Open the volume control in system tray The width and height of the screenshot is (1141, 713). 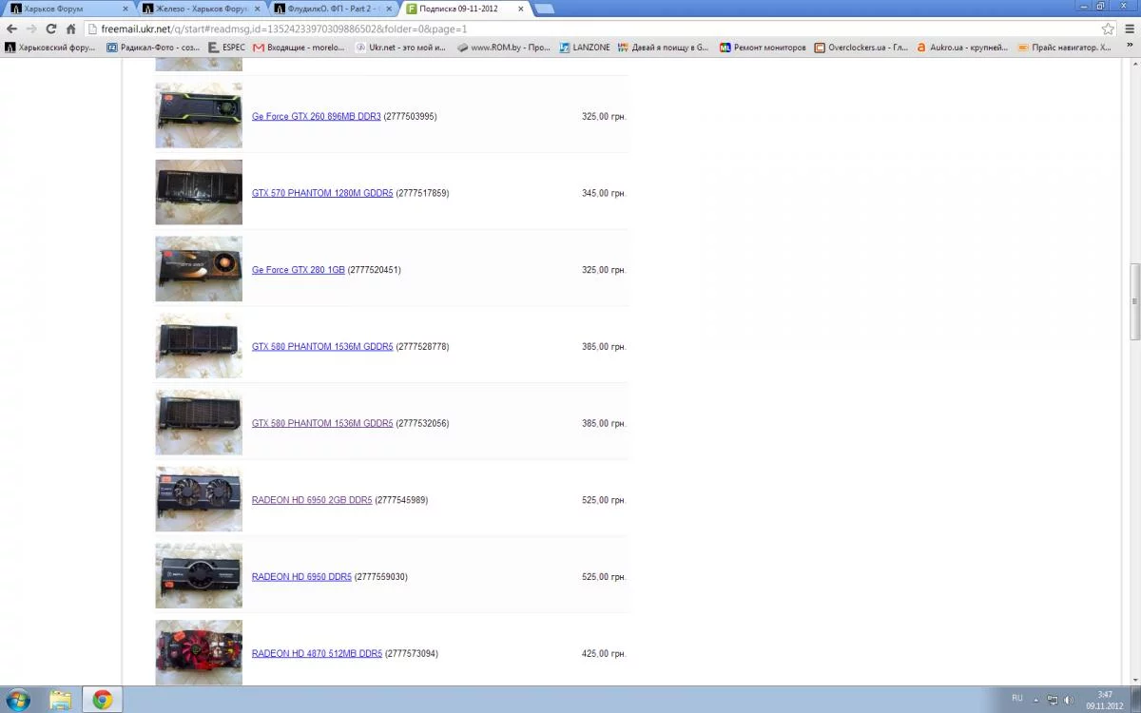tap(1068, 700)
